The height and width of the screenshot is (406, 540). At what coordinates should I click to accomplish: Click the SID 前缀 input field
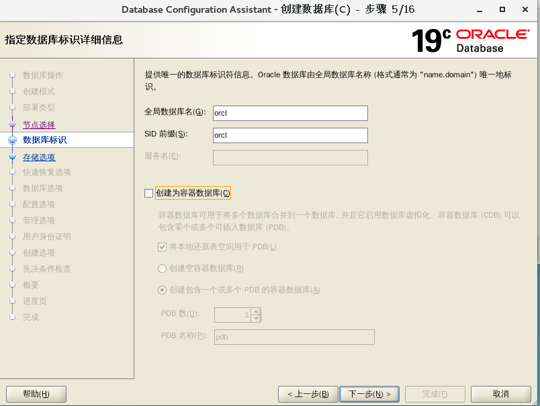(x=290, y=135)
